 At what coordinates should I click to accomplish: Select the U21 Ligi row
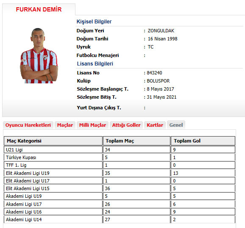coord(120,150)
